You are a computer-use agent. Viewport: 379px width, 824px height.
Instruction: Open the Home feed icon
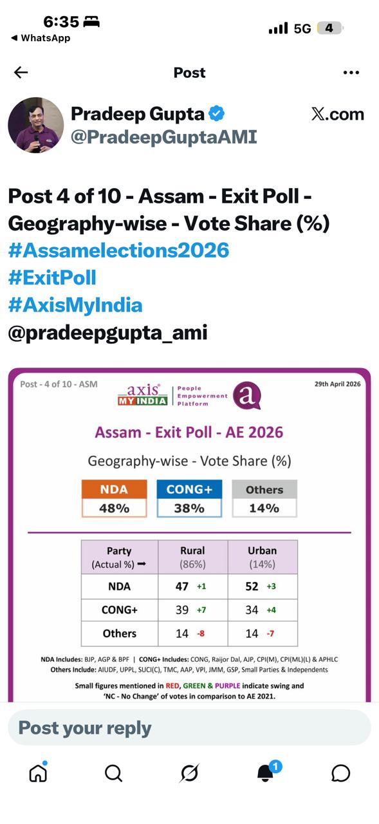38,774
